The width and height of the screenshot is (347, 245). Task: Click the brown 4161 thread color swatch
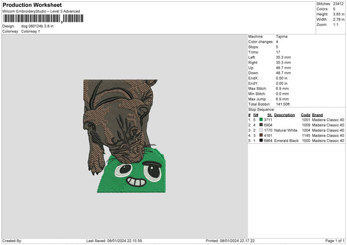tap(261, 135)
